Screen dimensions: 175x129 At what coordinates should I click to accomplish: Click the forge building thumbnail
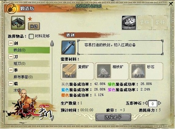coord(18,23)
